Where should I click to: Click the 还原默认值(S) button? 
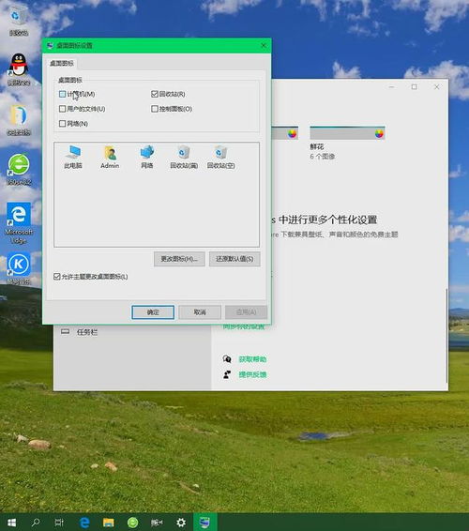coord(234,259)
